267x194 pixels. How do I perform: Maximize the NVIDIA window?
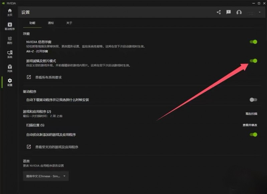(259, 3)
